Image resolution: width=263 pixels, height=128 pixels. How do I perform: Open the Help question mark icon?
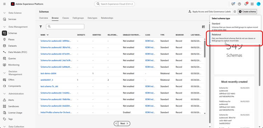click(x=240, y=4)
